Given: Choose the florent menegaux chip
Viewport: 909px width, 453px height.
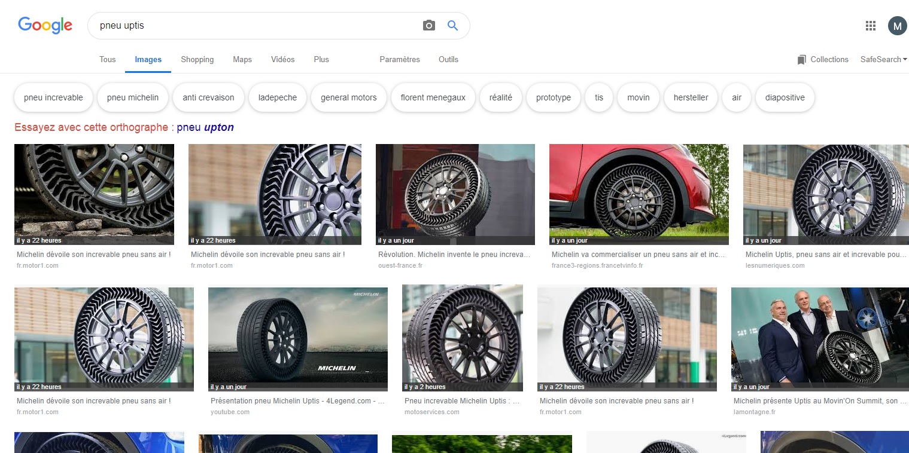Looking at the screenshot, I should tap(433, 97).
